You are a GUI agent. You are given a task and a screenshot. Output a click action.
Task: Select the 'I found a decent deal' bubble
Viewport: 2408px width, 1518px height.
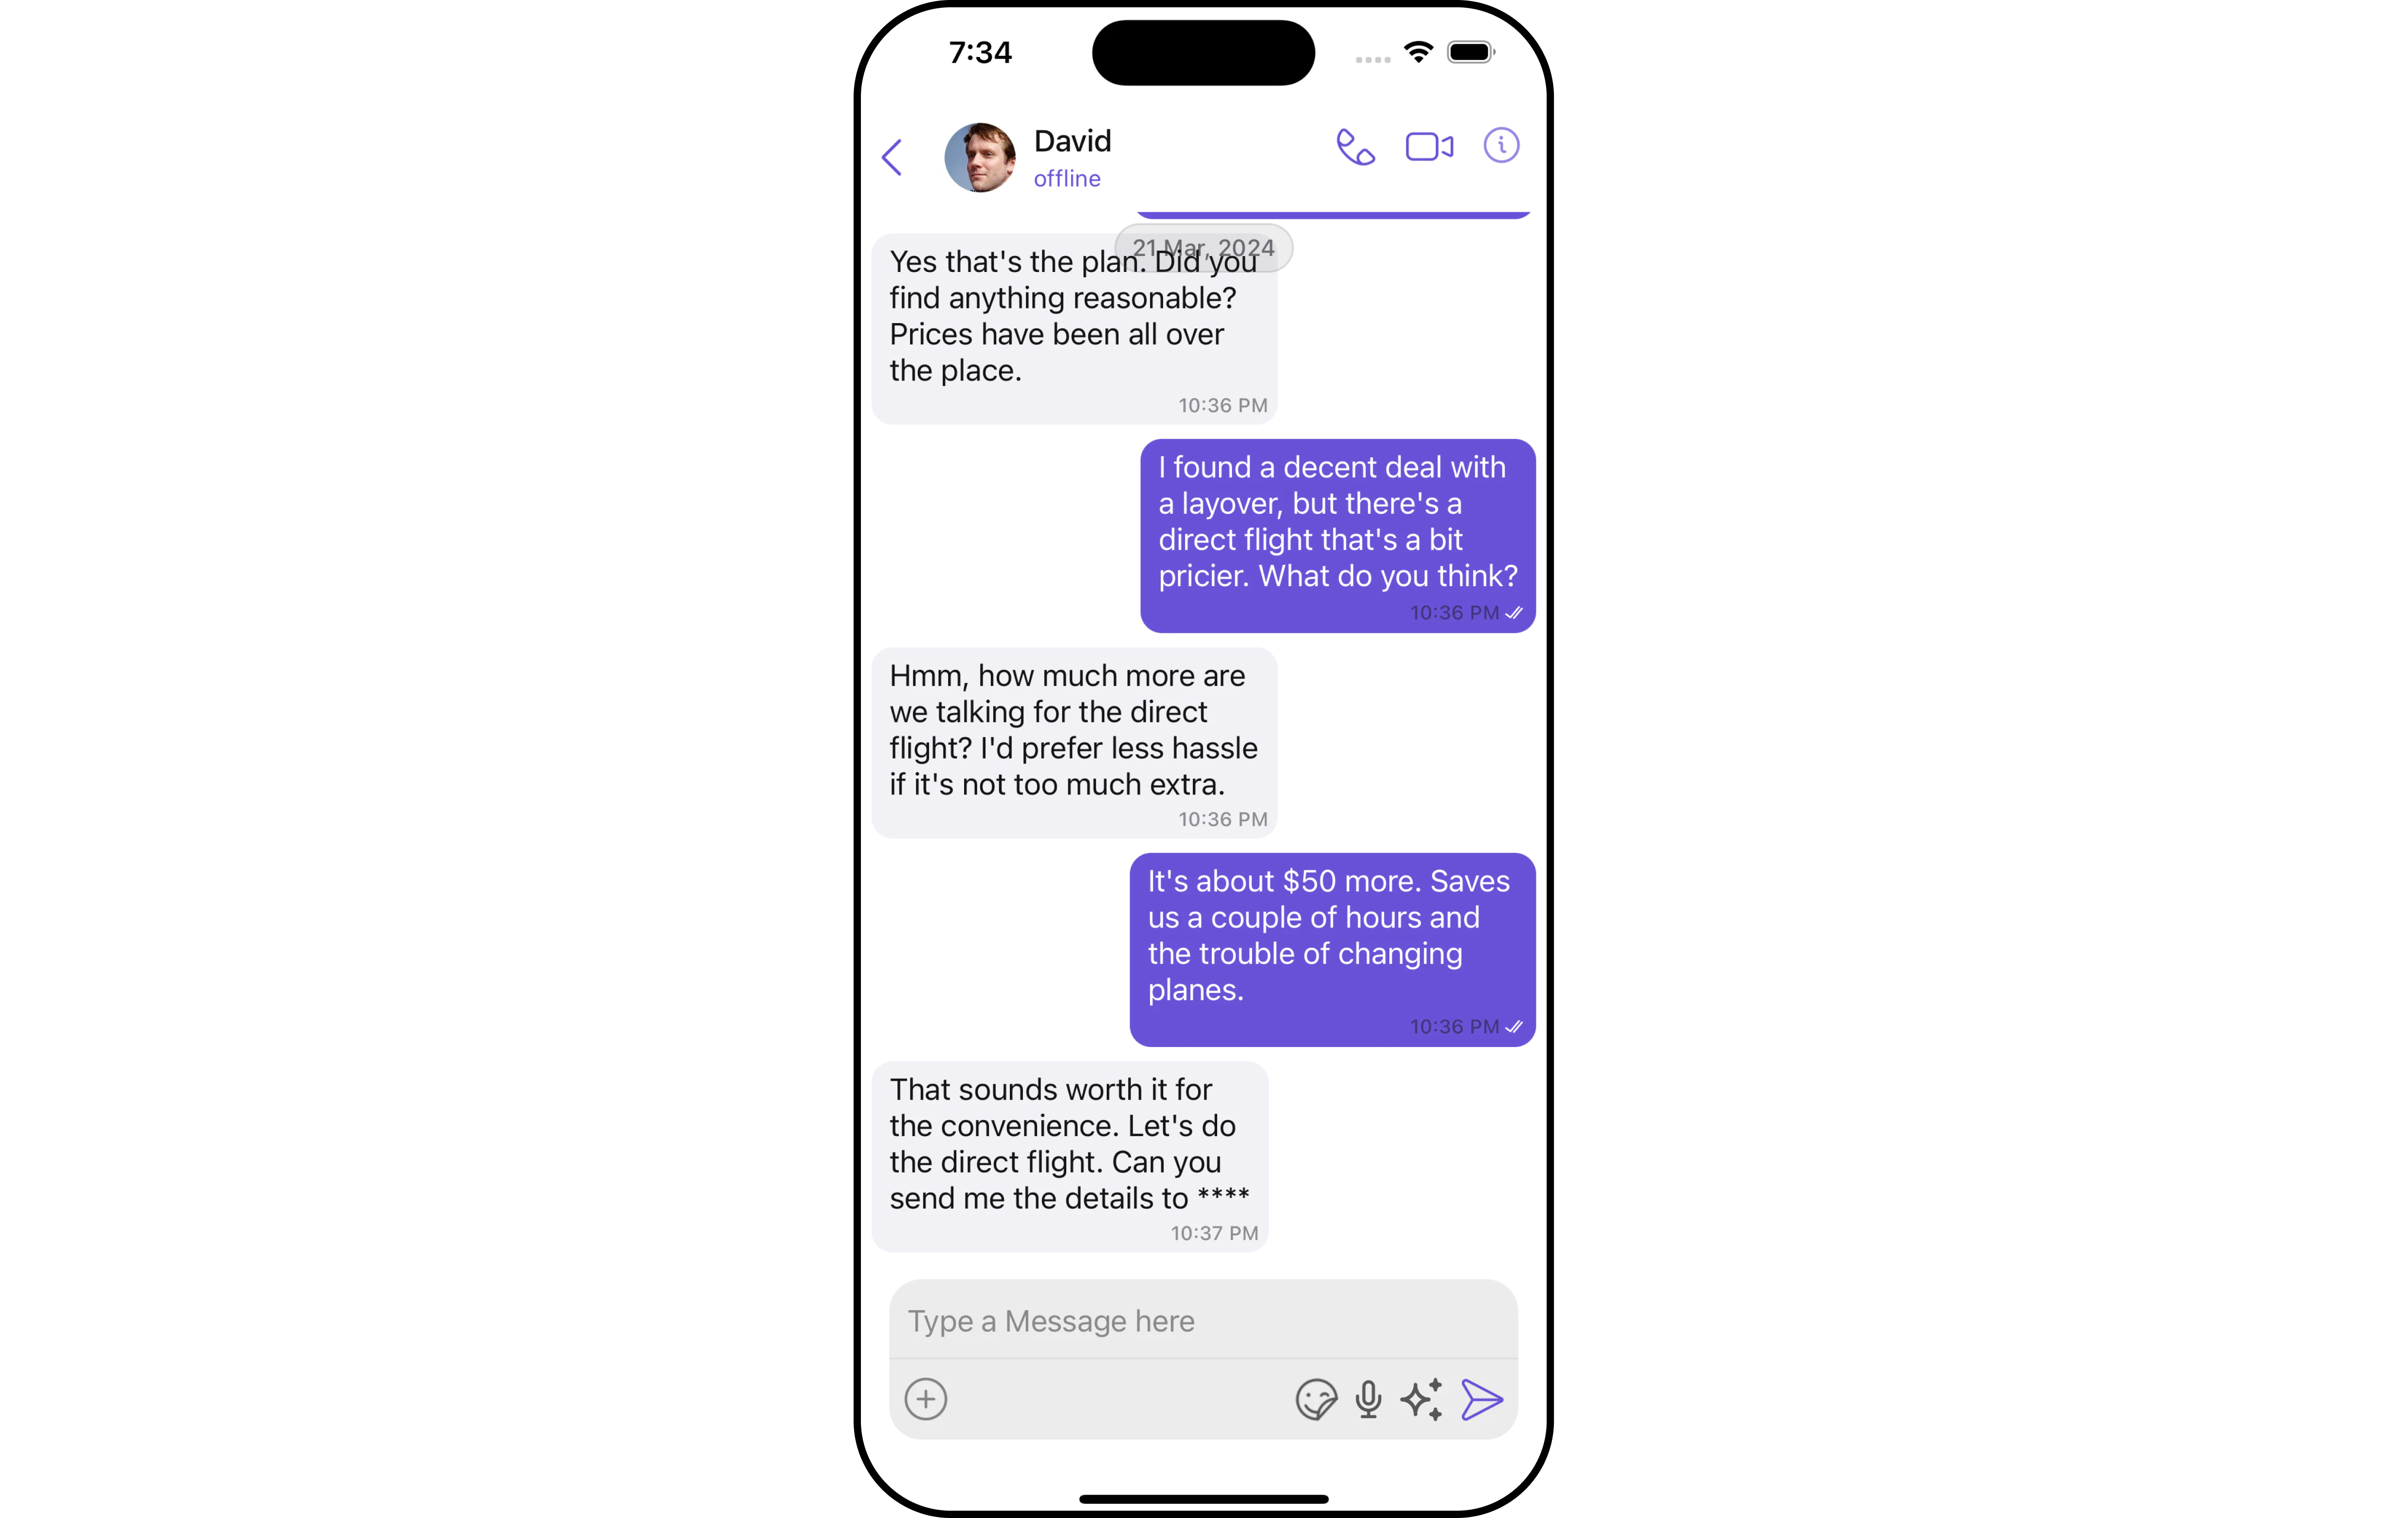(1337, 535)
